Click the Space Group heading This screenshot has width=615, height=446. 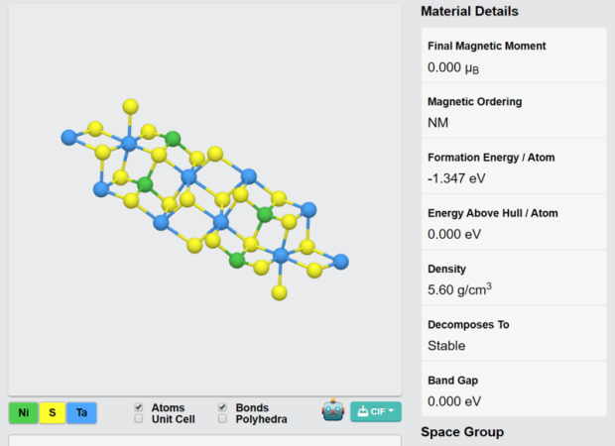tap(462, 432)
